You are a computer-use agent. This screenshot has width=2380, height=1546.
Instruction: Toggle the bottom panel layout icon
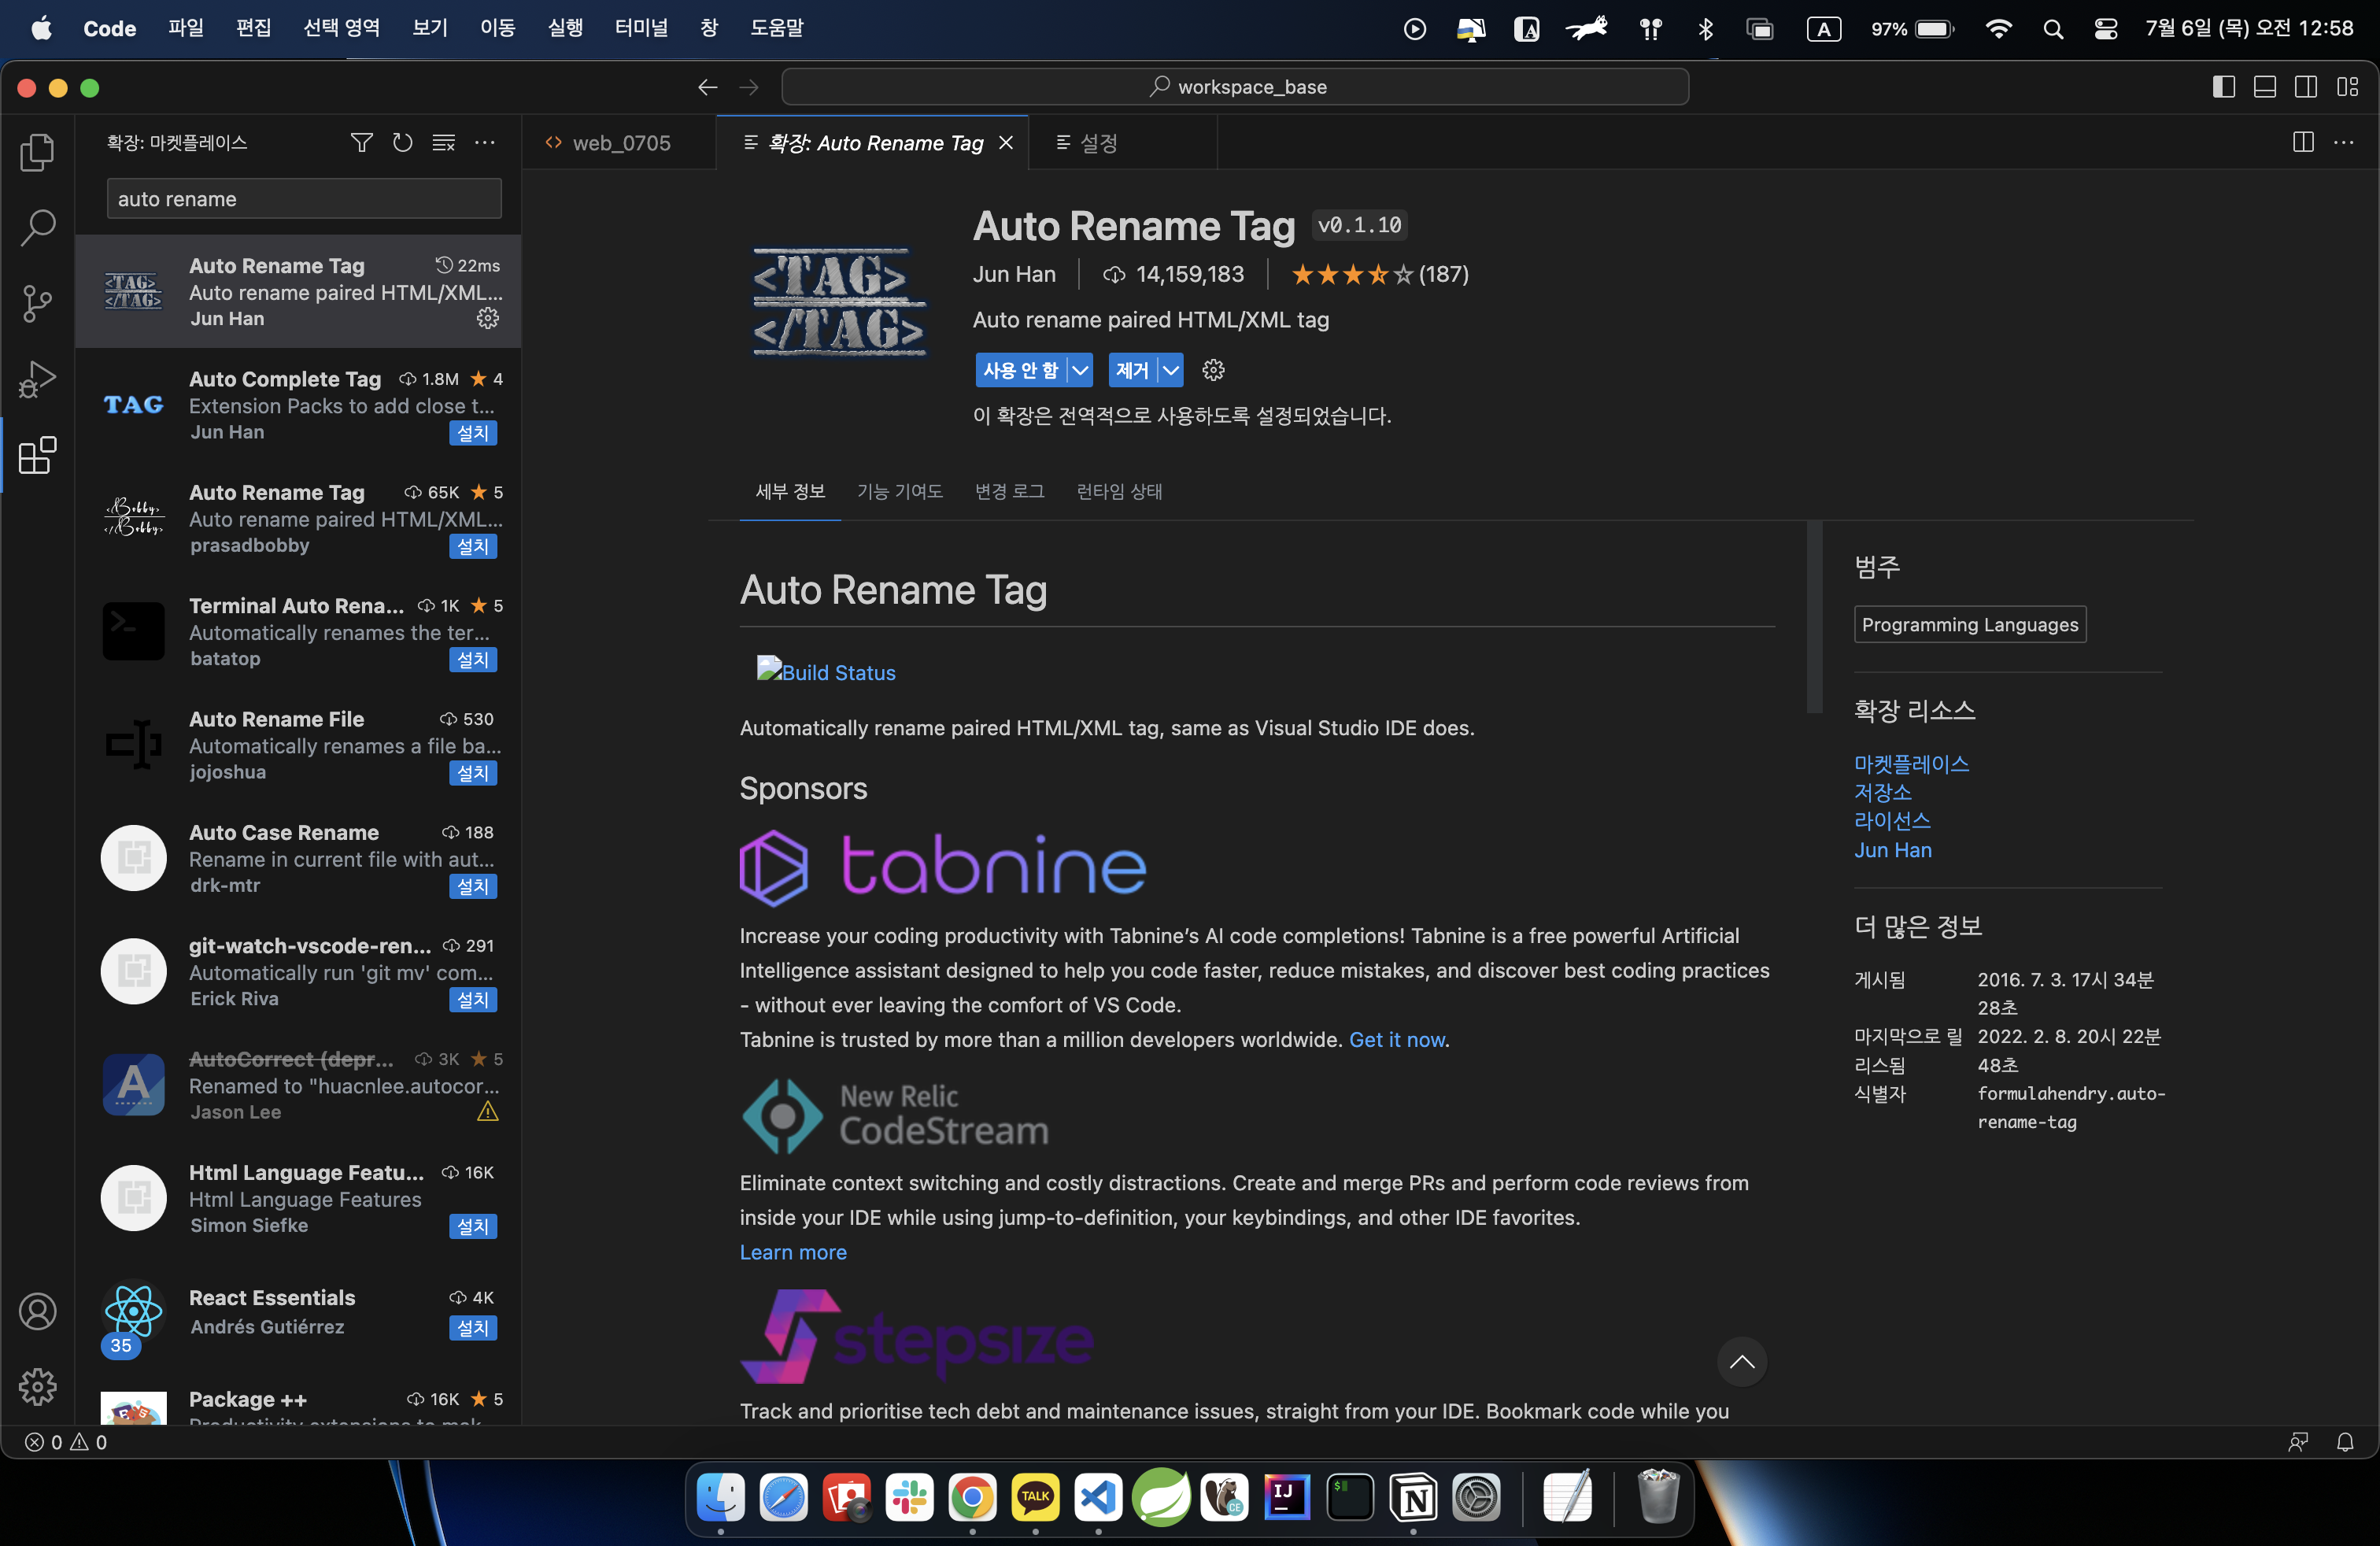pos(2264,87)
